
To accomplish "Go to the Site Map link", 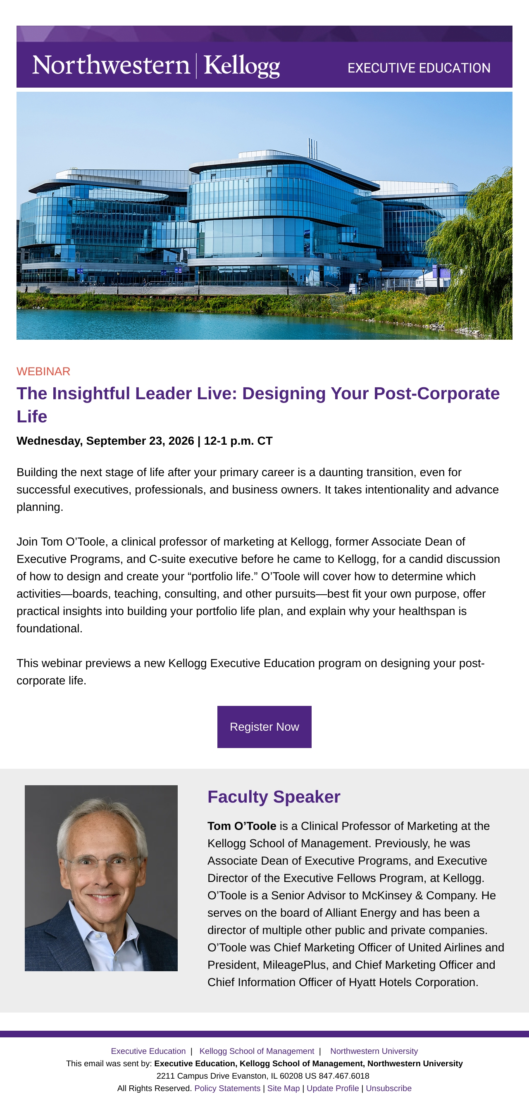I will coord(284,1088).
